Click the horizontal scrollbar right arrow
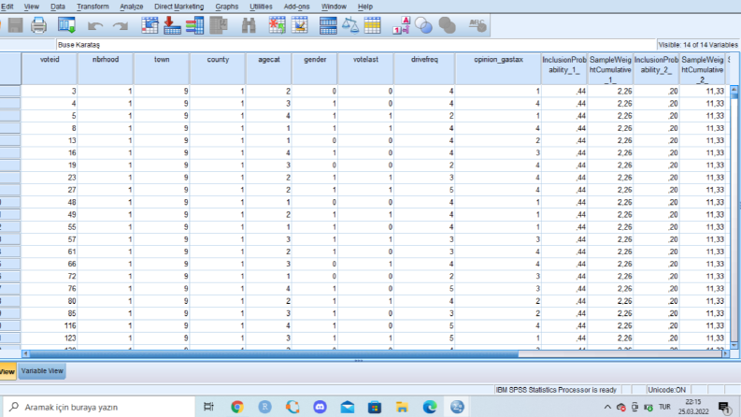Viewport: 741px width, 417px height. [725, 353]
